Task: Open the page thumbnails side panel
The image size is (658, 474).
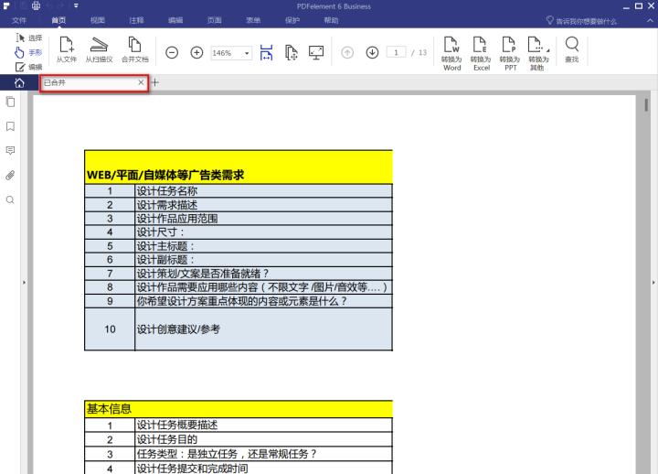Action: (x=10, y=102)
